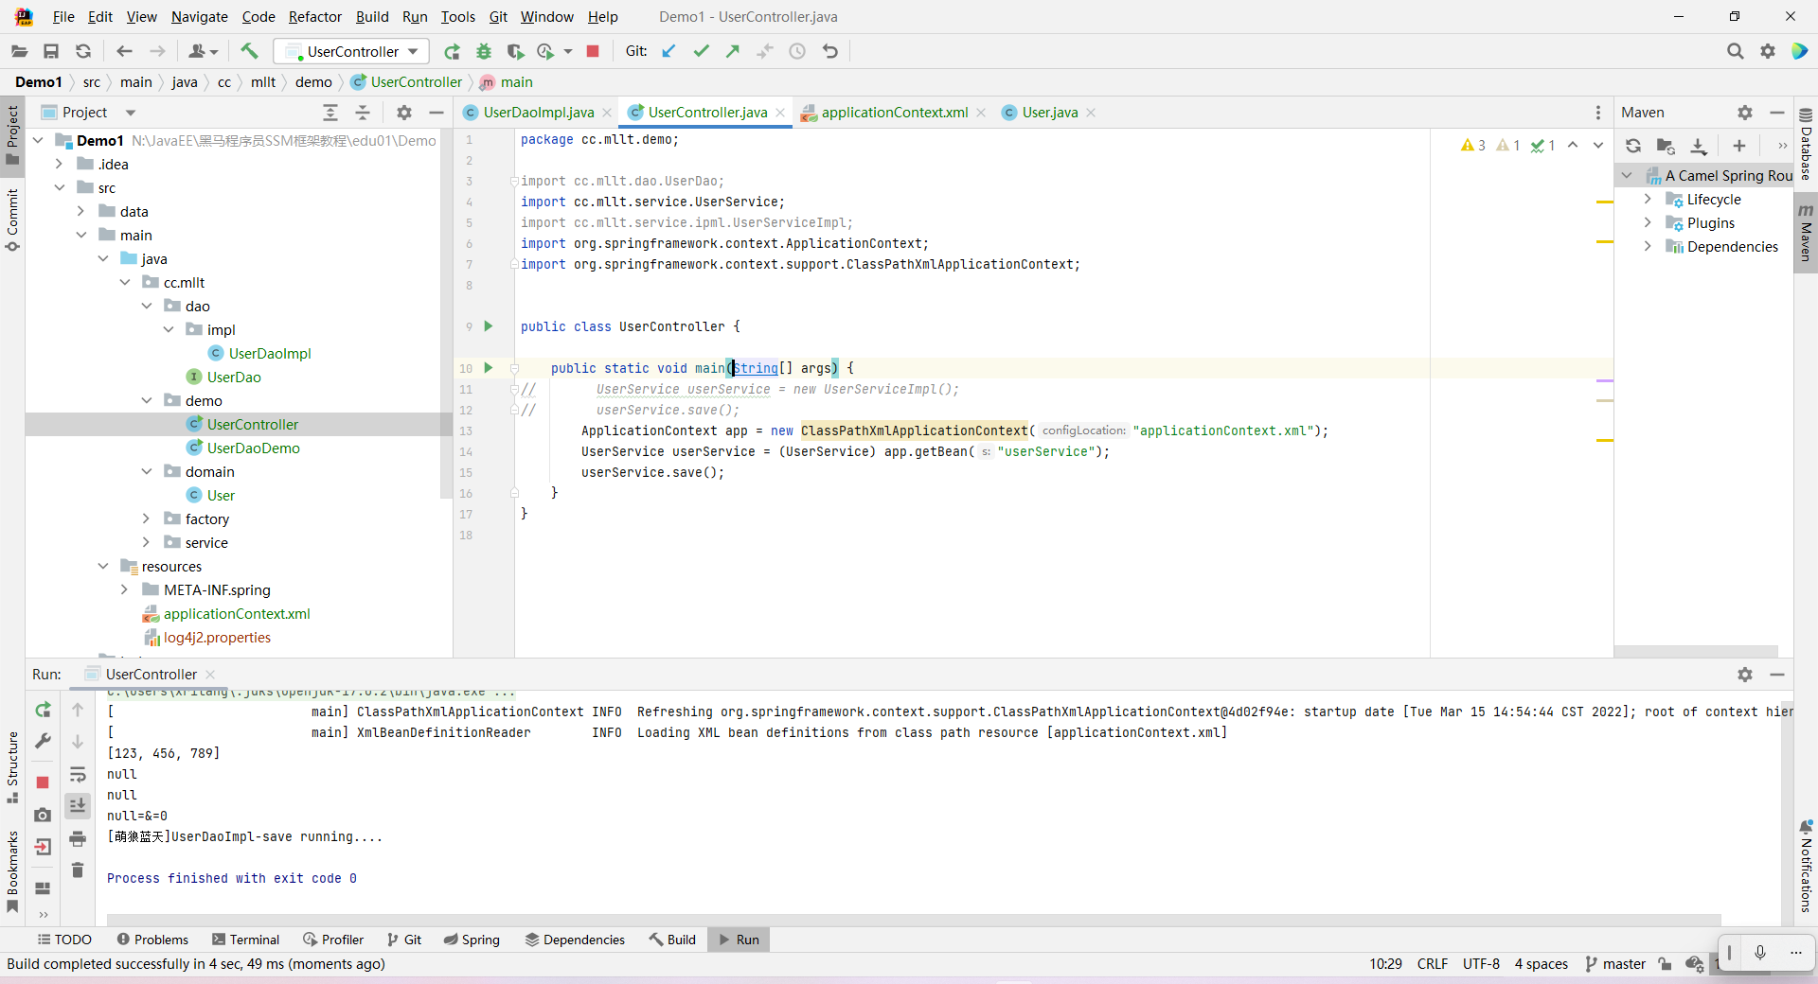The width and height of the screenshot is (1818, 984).
Task: Expand the service package
Action: click(146, 542)
